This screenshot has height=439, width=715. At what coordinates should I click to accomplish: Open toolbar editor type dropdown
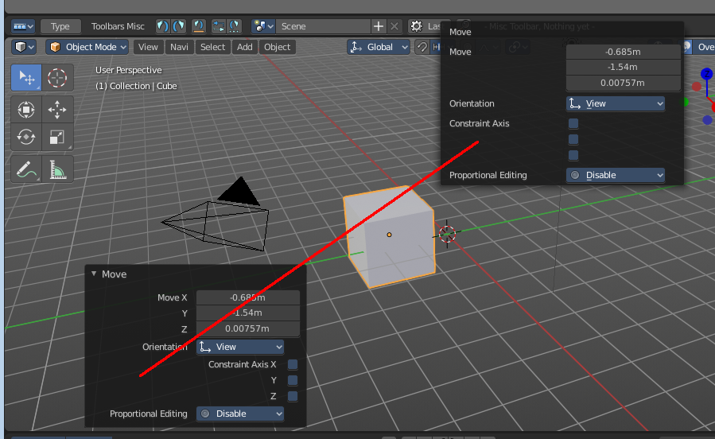coord(23,26)
